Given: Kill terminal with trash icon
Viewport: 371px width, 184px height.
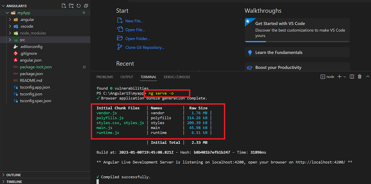Looking at the screenshot, I should pos(360,77).
